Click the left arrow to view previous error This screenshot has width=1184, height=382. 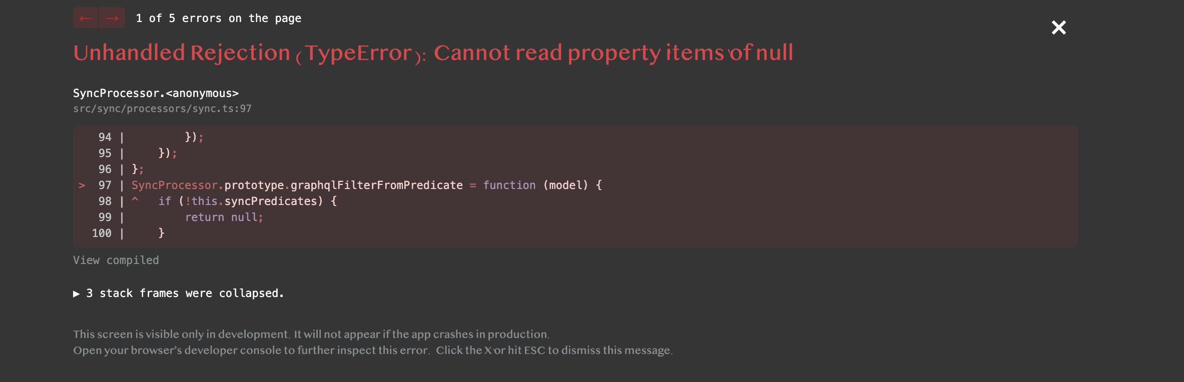coord(86,17)
